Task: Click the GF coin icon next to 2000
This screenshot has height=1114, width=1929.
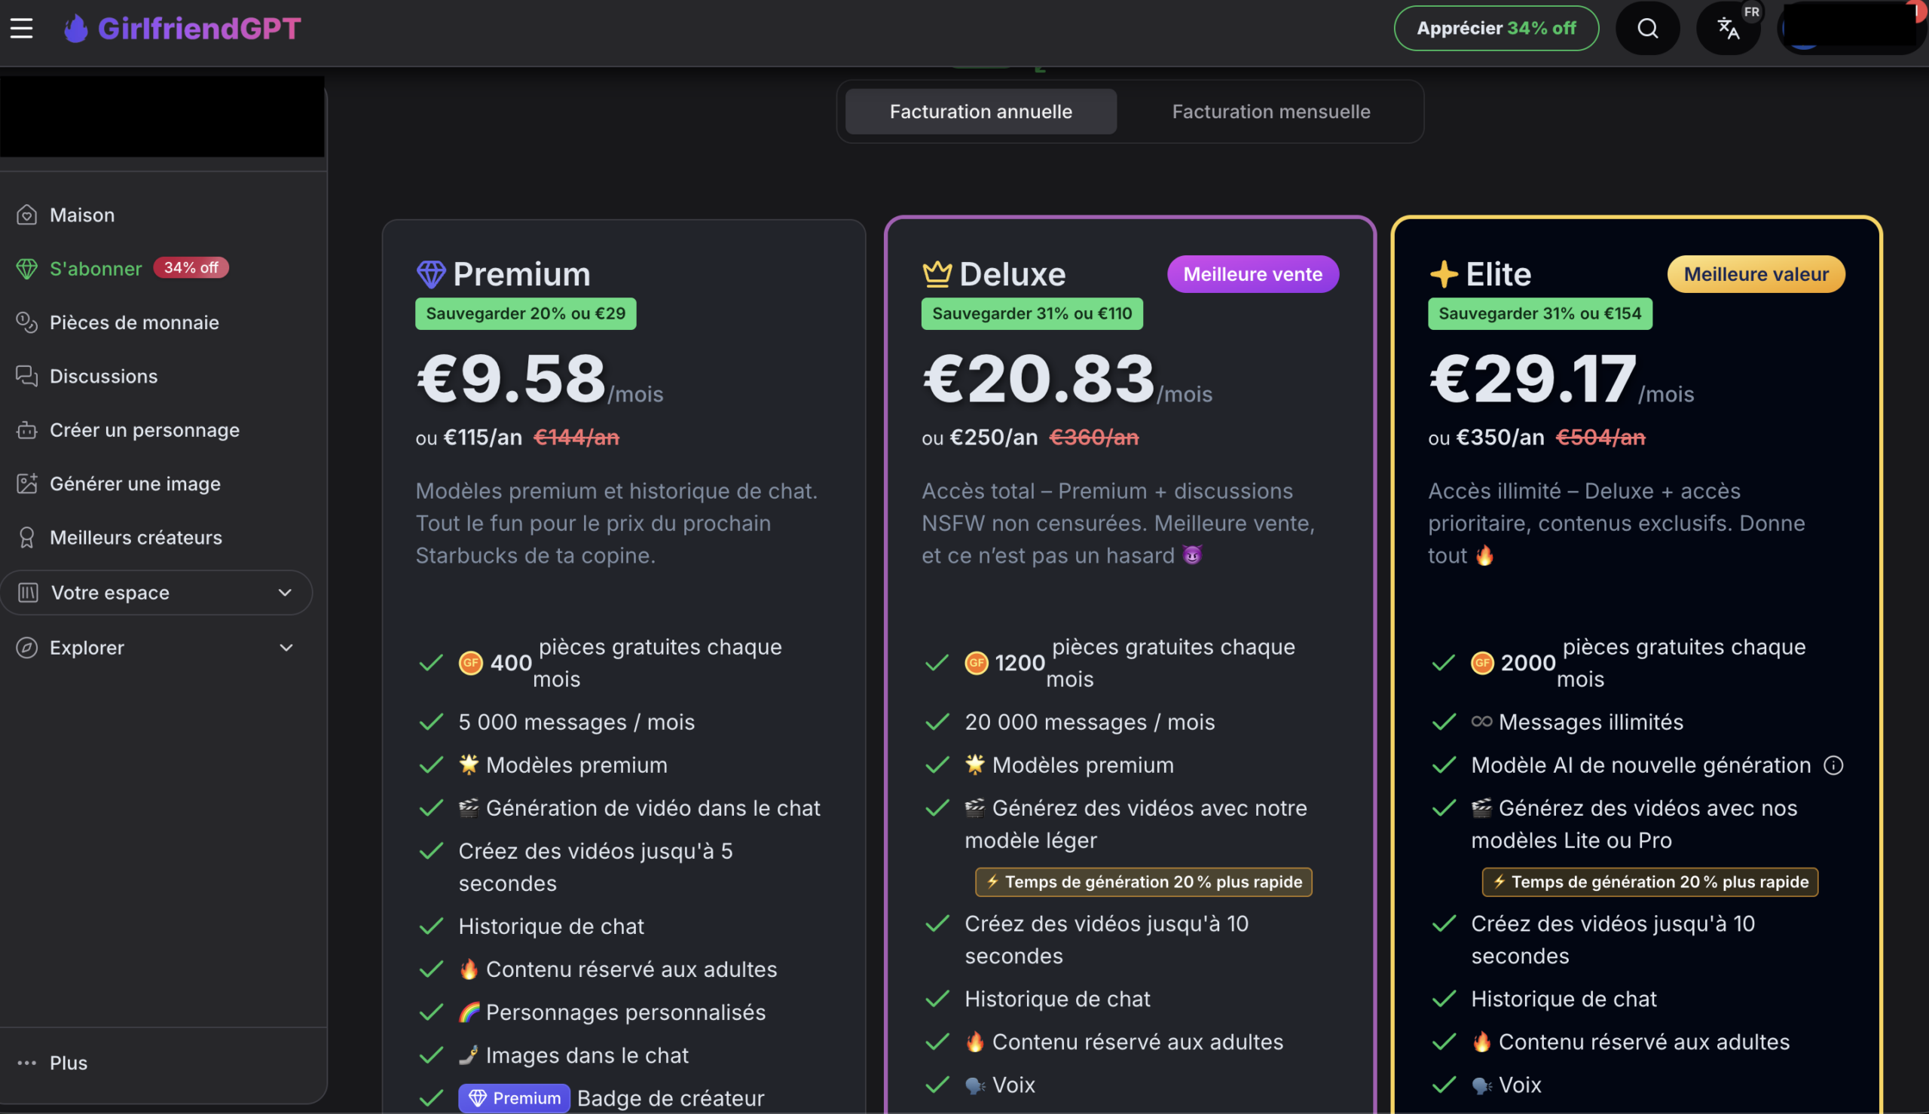Action: (x=1482, y=663)
